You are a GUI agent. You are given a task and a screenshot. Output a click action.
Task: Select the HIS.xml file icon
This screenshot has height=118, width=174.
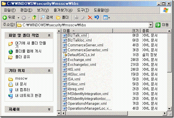click(x=64, y=70)
